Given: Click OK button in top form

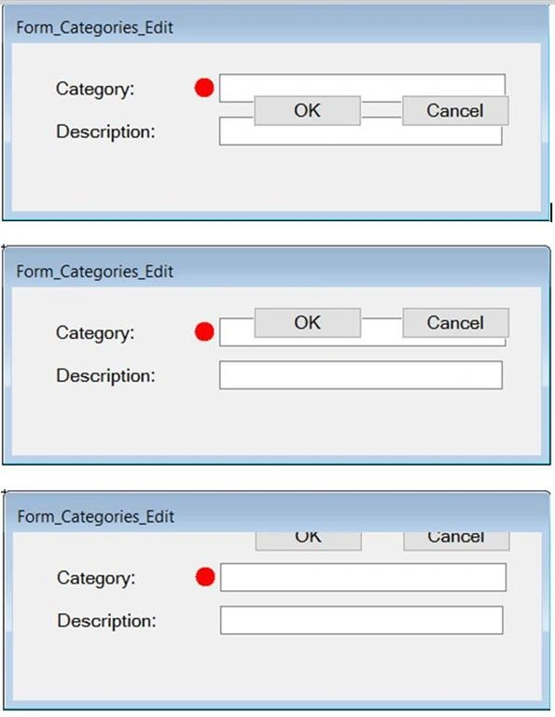Looking at the screenshot, I should click(308, 111).
